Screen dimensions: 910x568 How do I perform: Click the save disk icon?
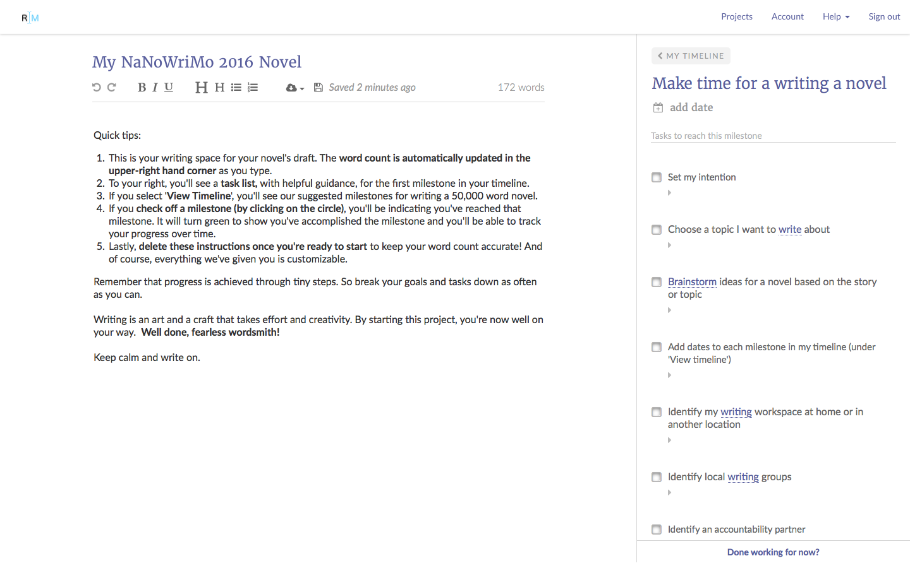[318, 87]
